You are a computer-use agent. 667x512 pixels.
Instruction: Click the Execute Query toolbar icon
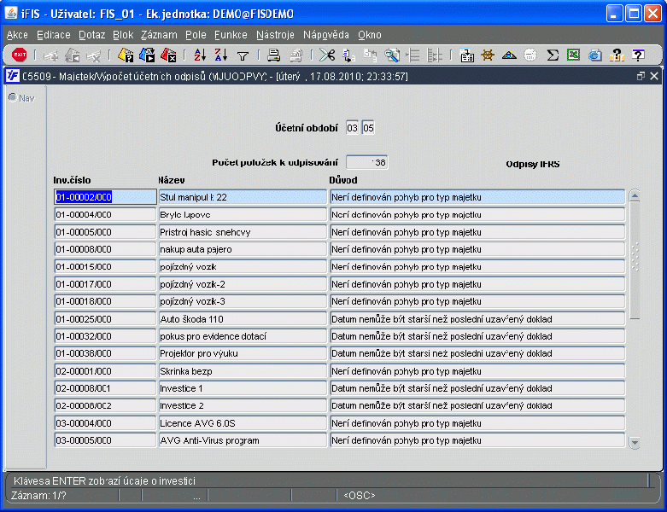click(x=147, y=55)
